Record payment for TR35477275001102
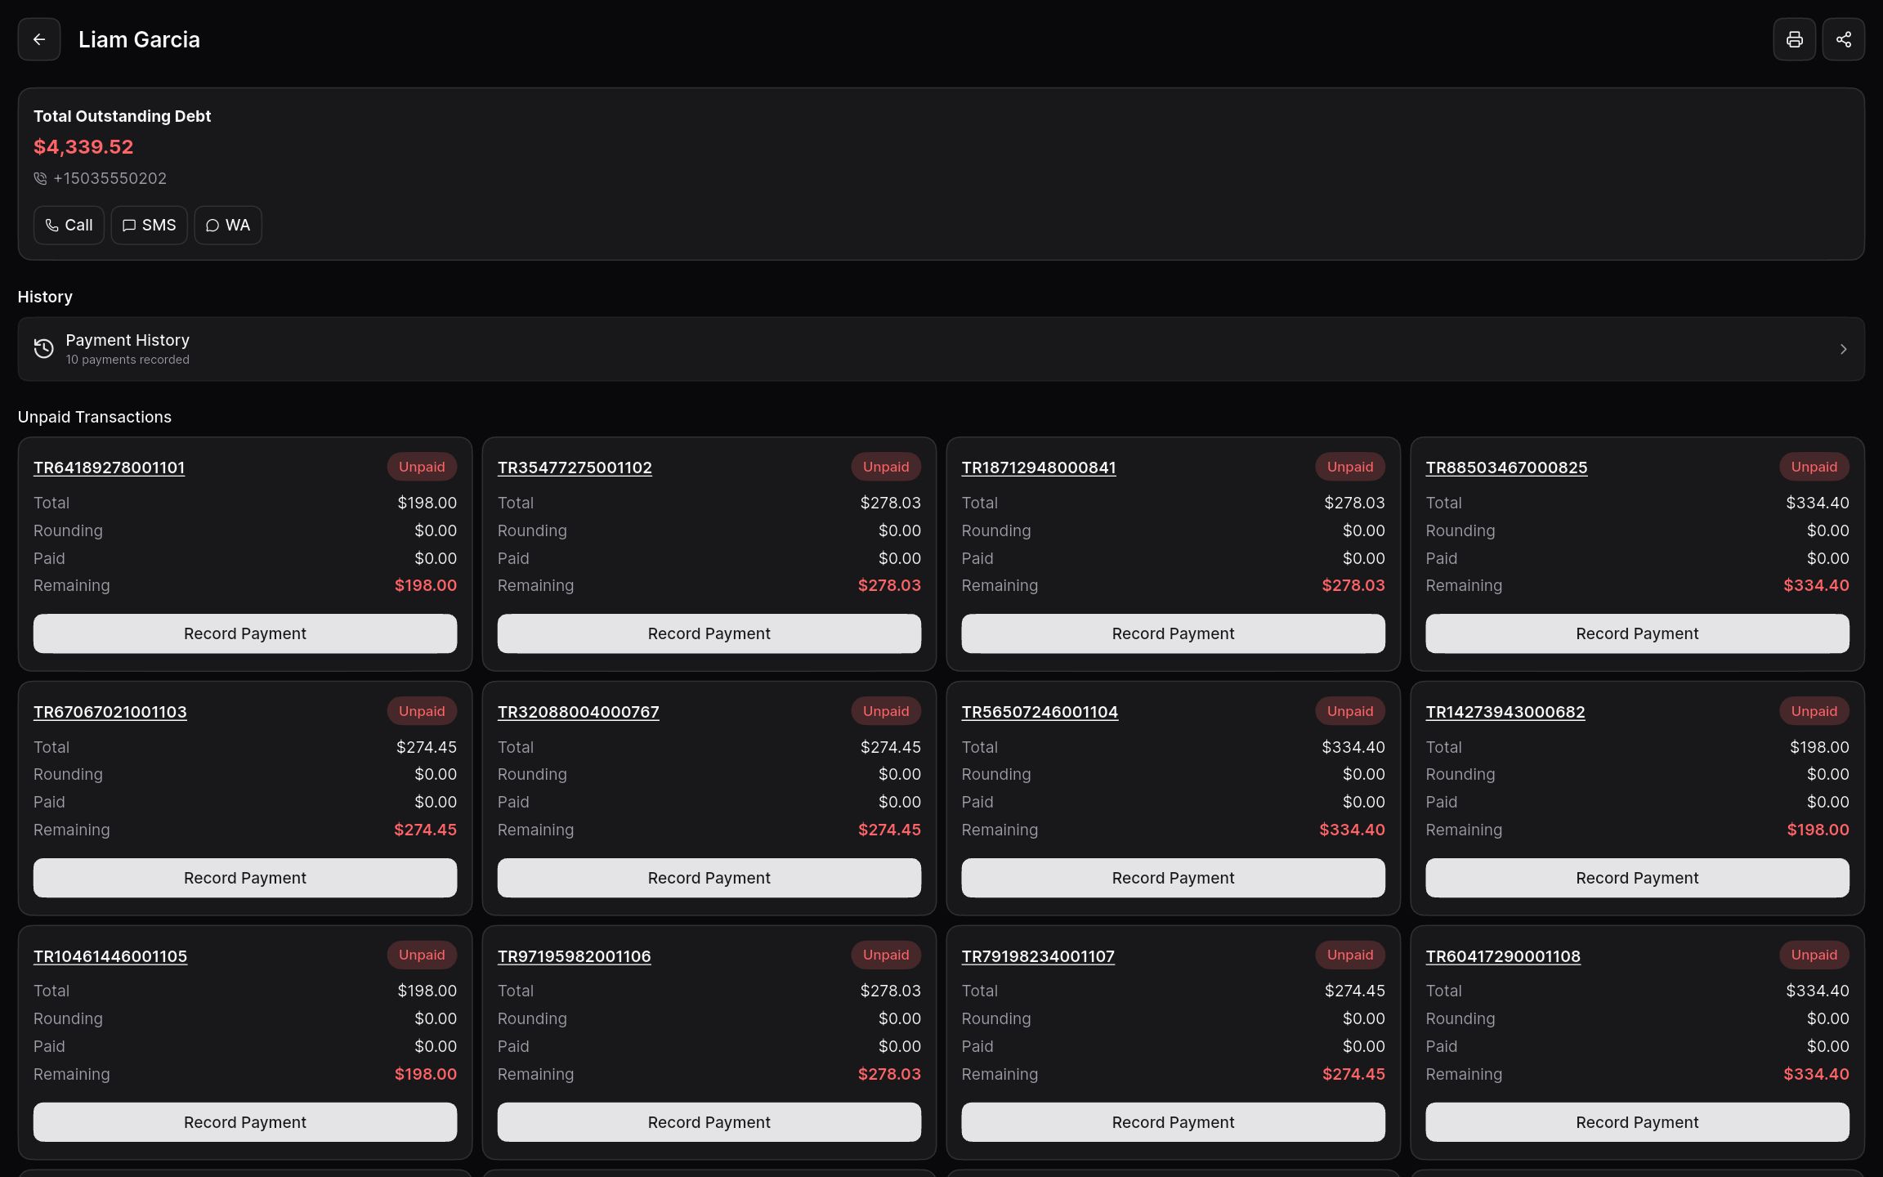Viewport: 1883px width, 1177px height. (709, 633)
